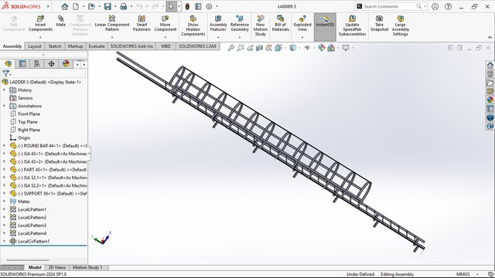Select the Mate tool

point(60,21)
